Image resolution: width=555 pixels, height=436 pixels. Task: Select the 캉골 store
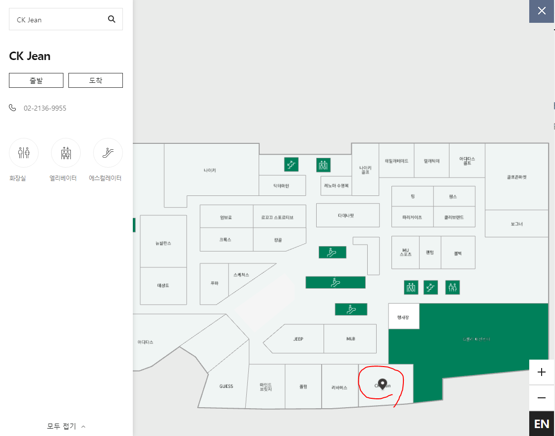point(278,240)
